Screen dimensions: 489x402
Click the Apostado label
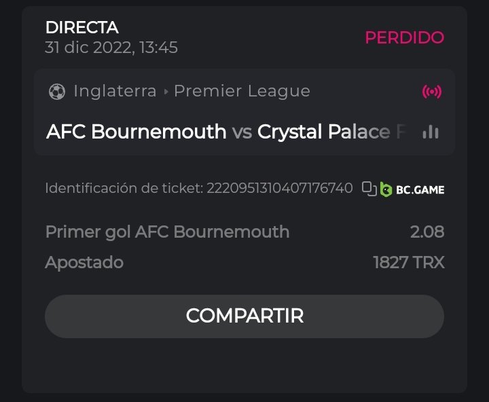pos(84,262)
